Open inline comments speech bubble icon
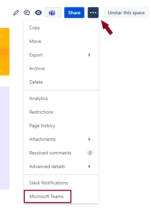Screen dimensions: 151x214 point(27,13)
